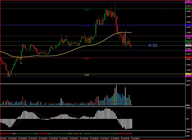The height and width of the screenshot is (140, 192).
Task: Click the blue pivot label on the dashed blue line
Action: tap(87, 26)
